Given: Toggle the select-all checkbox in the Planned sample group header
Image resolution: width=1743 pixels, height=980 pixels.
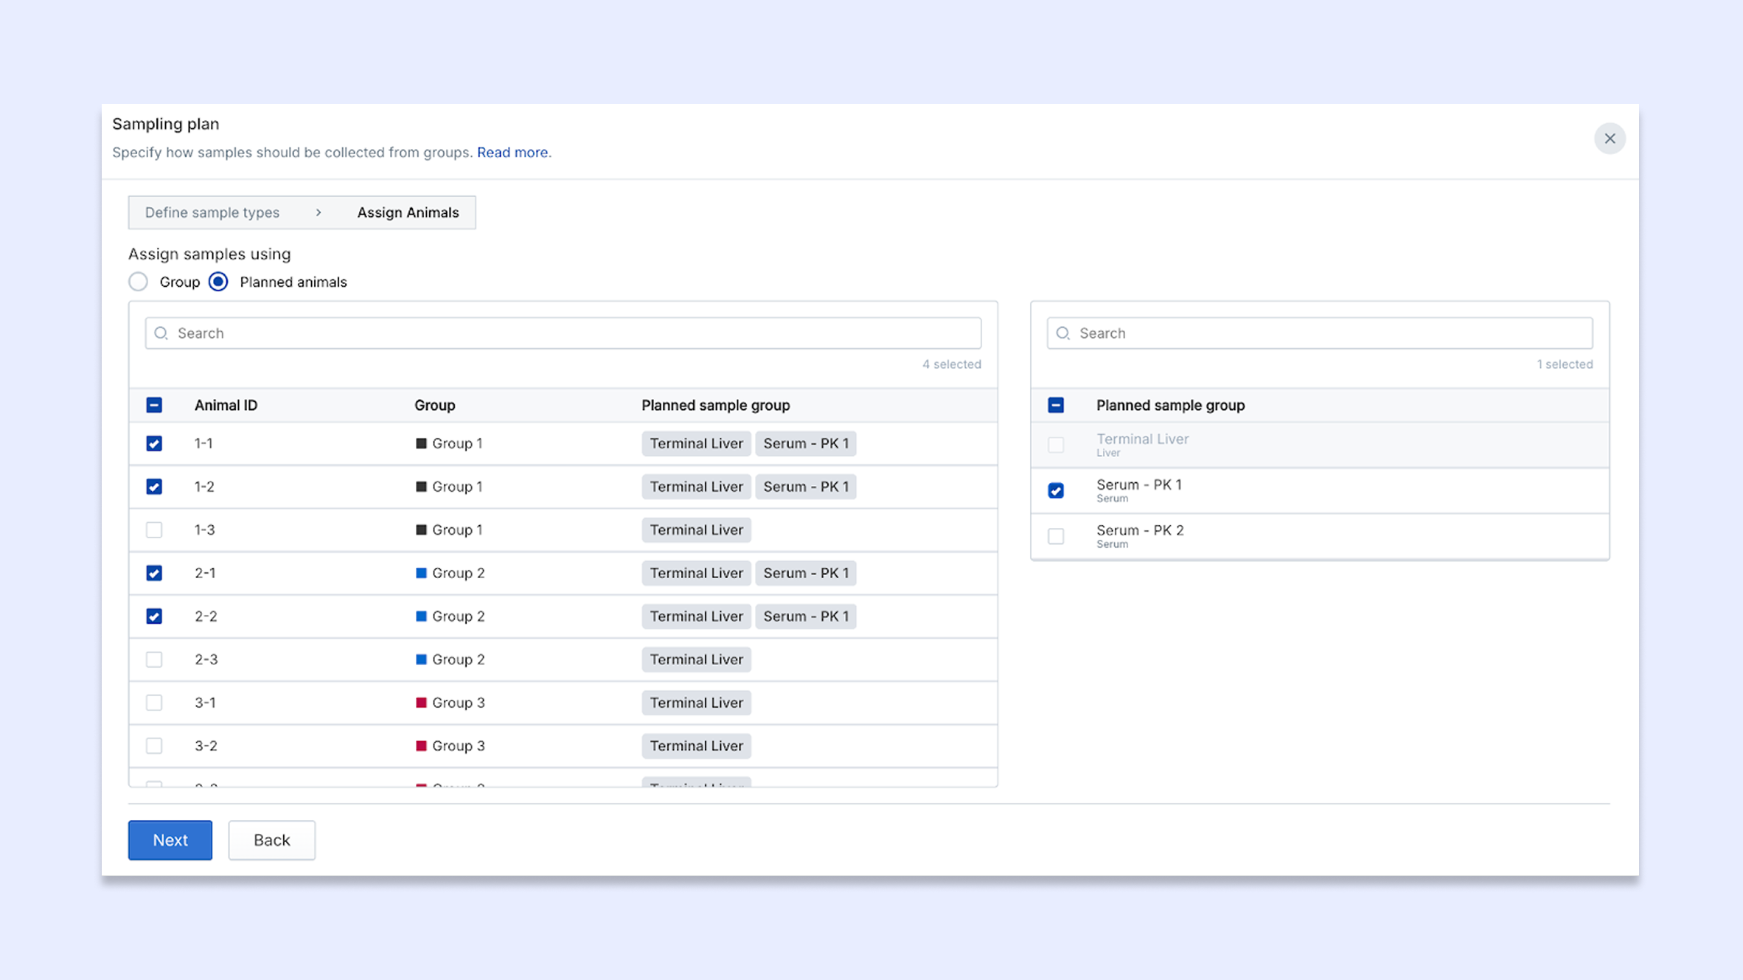Looking at the screenshot, I should pos(1056,405).
